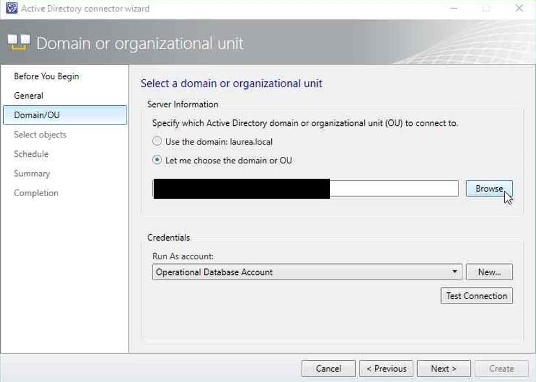The image size is (536, 382).
Task: Open the Select objects step
Action: point(40,135)
